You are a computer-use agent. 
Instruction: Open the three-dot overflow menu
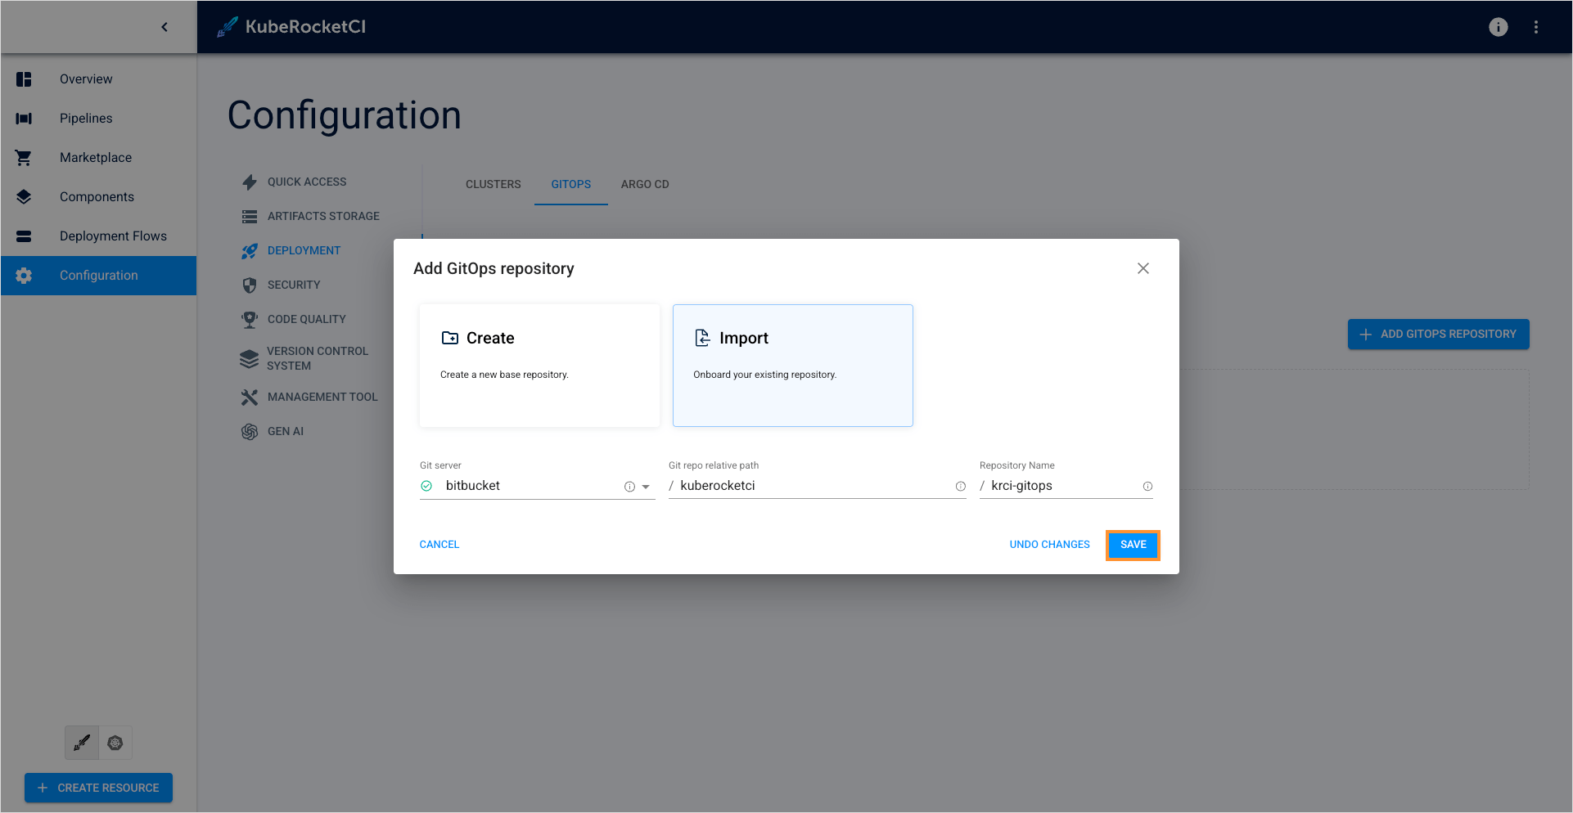(1536, 26)
